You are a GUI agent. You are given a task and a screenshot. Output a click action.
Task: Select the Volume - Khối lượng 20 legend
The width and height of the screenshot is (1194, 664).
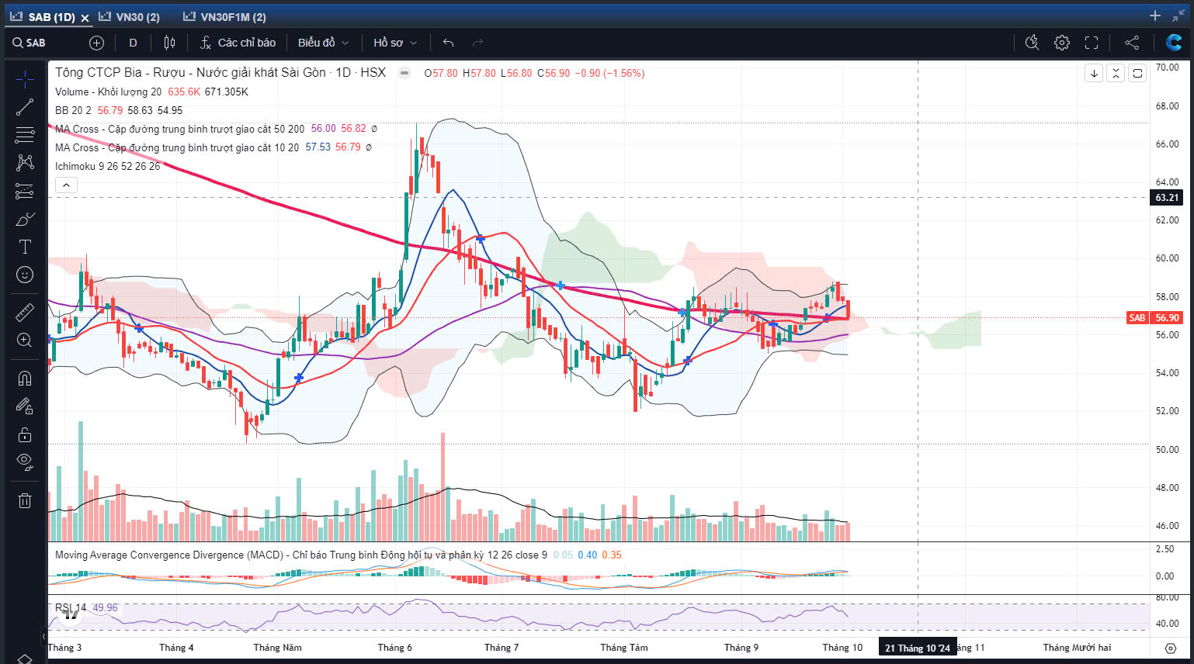click(109, 92)
